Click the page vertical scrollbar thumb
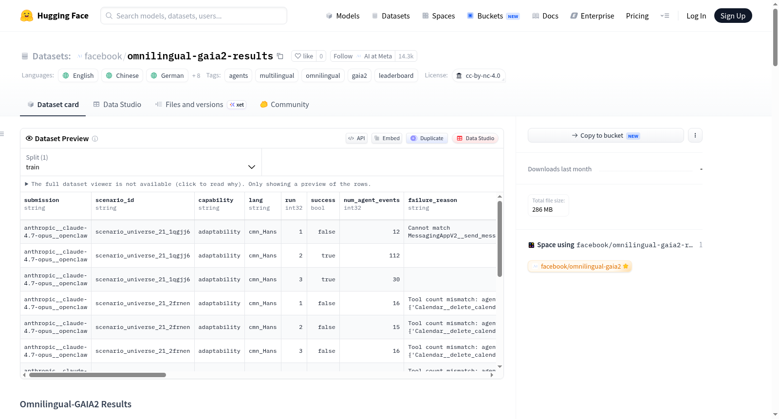 click(x=775, y=37)
